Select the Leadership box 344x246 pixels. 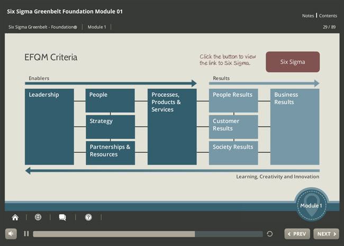[49, 127]
